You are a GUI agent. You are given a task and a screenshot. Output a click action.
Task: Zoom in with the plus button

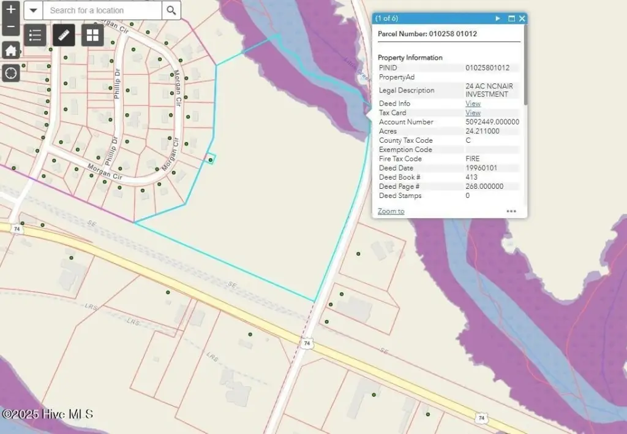(10, 9)
